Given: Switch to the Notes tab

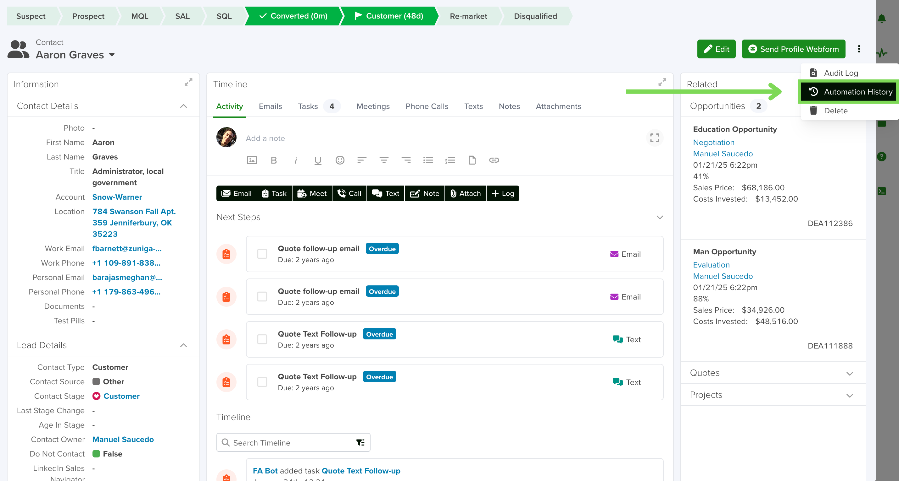Looking at the screenshot, I should (509, 106).
